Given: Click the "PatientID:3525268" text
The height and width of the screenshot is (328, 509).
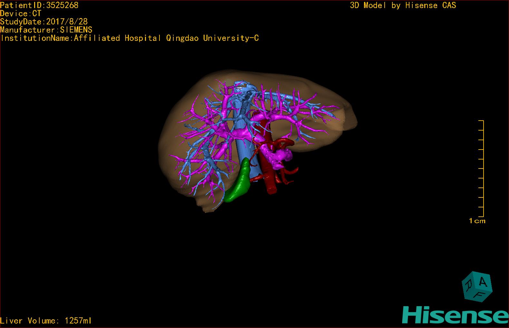Looking at the screenshot, I should 39,5.
